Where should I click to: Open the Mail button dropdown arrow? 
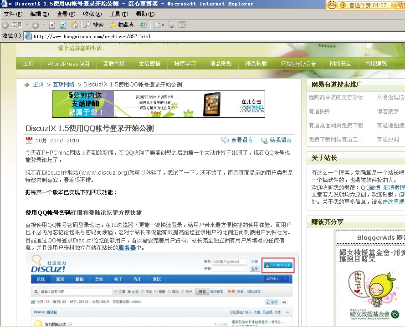pyautogui.click(x=163, y=25)
